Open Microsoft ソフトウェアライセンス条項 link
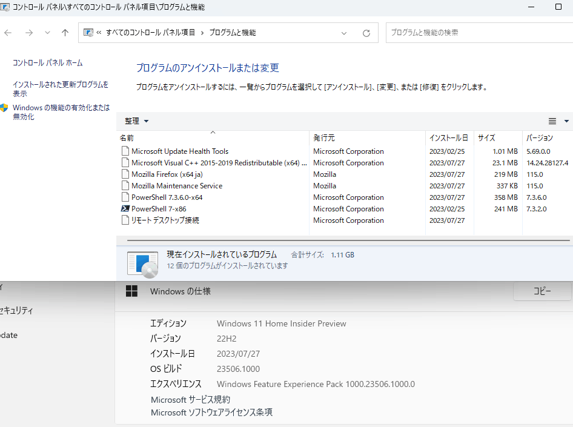The width and height of the screenshot is (573, 427). click(211, 412)
